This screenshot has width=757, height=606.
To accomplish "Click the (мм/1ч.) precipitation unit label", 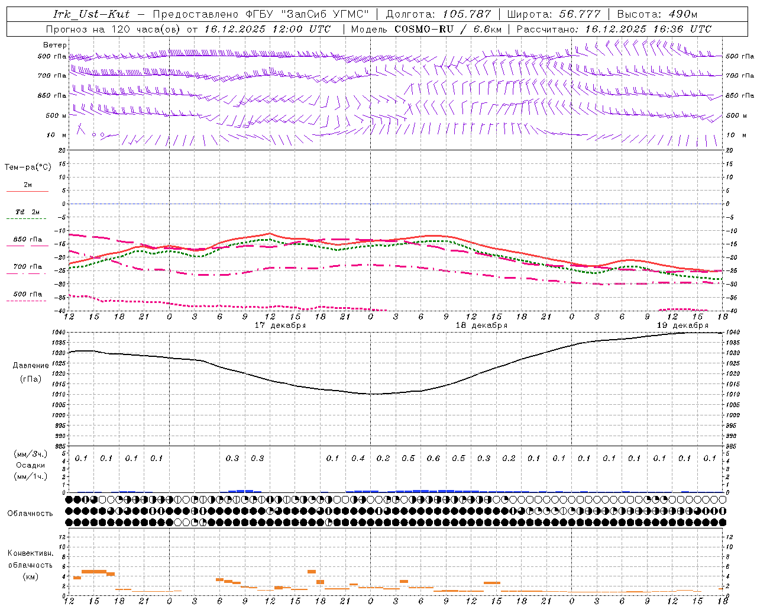I will click(31, 476).
